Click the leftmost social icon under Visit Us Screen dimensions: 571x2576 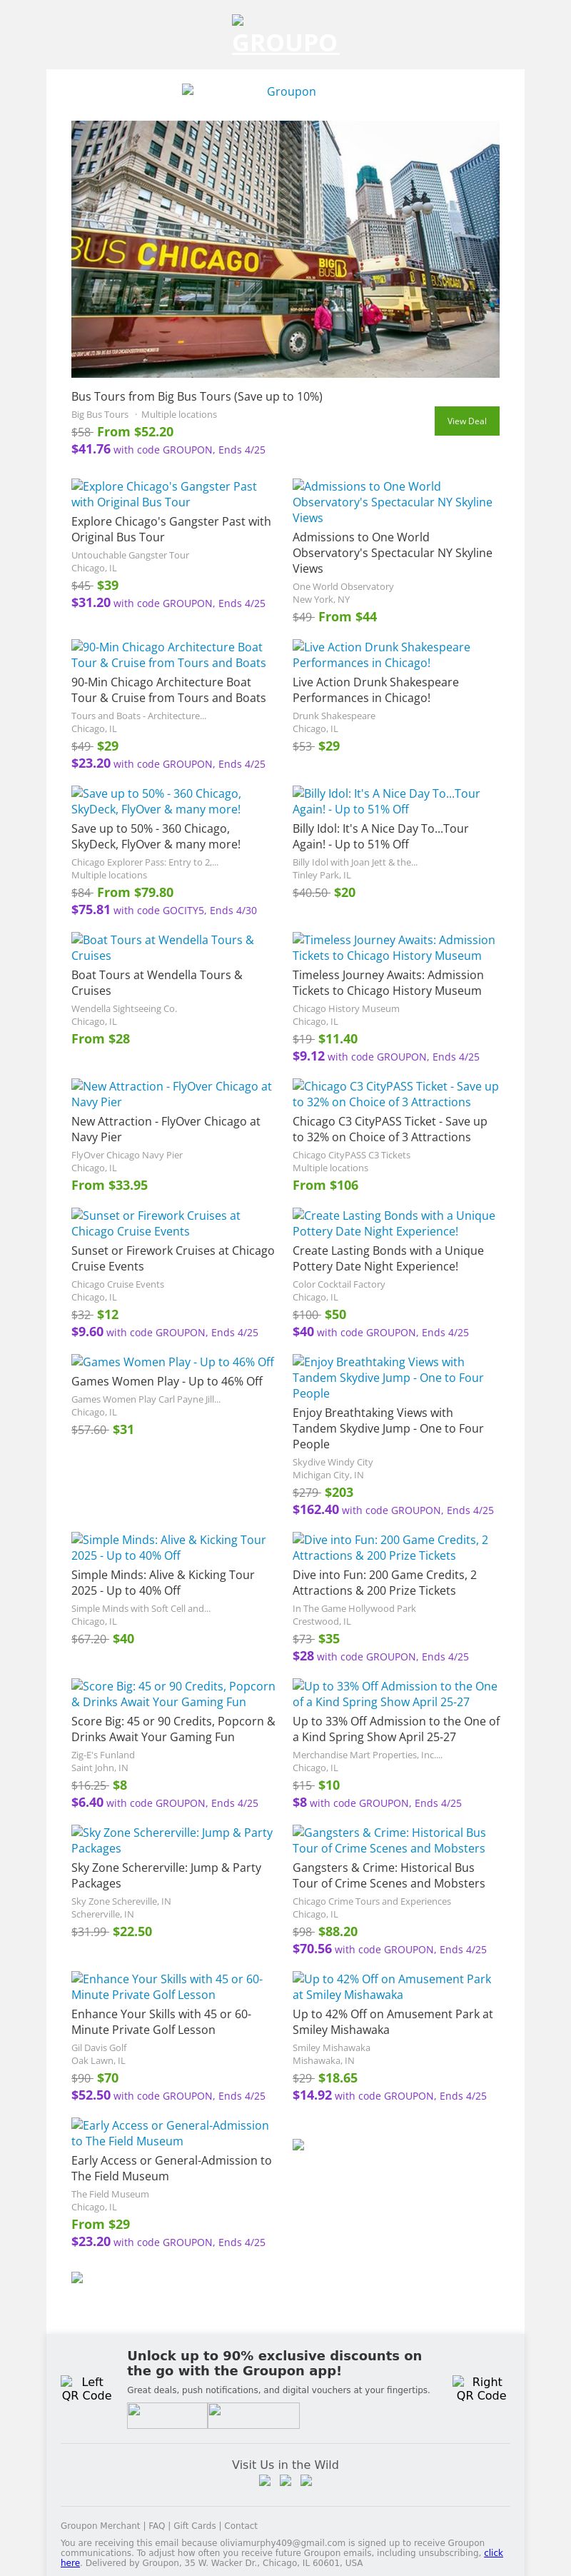tap(265, 2480)
